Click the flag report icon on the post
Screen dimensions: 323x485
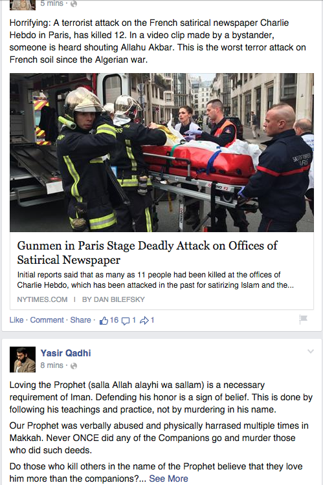[x=303, y=319]
